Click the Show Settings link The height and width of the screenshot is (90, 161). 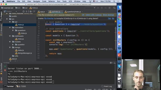[108, 15]
